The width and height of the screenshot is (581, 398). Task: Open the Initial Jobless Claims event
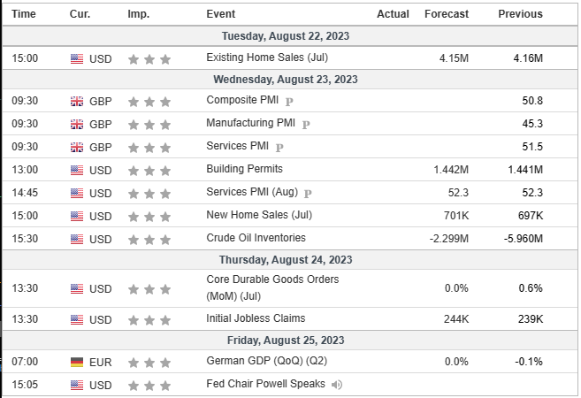point(256,318)
